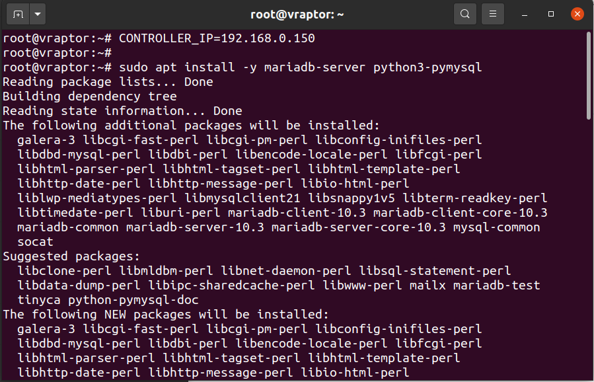594x382 pixels.
Task: Expand the new tab dropdown arrow
Action: [38, 15]
